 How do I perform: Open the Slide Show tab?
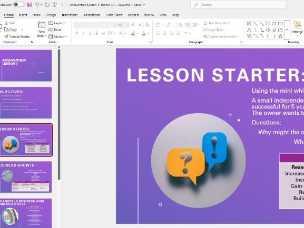tap(114, 15)
